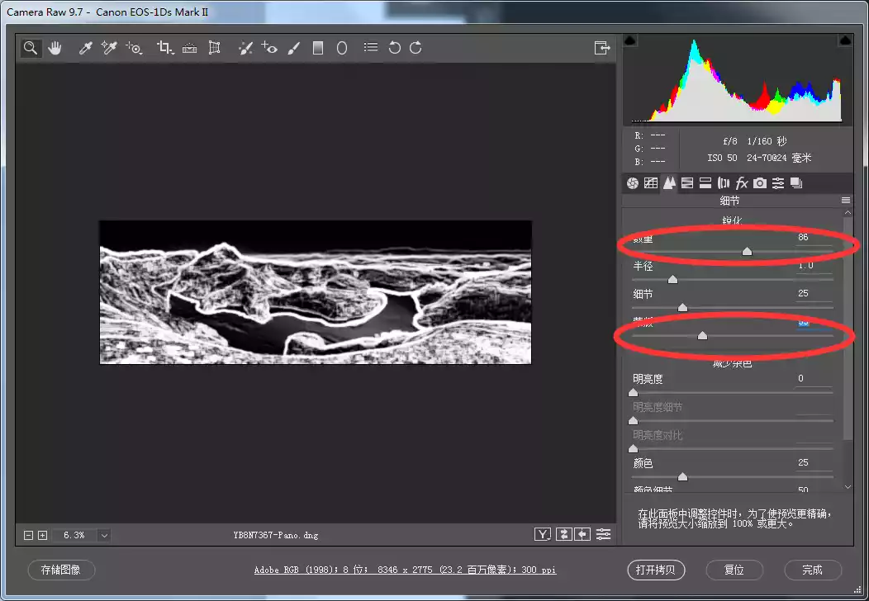Viewport: 869px width, 601px height.
Task: Open the zoom level dropdown
Action: click(104, 535)
